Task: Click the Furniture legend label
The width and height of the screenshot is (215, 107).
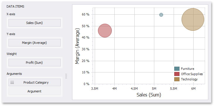Action: click(187, 69)
